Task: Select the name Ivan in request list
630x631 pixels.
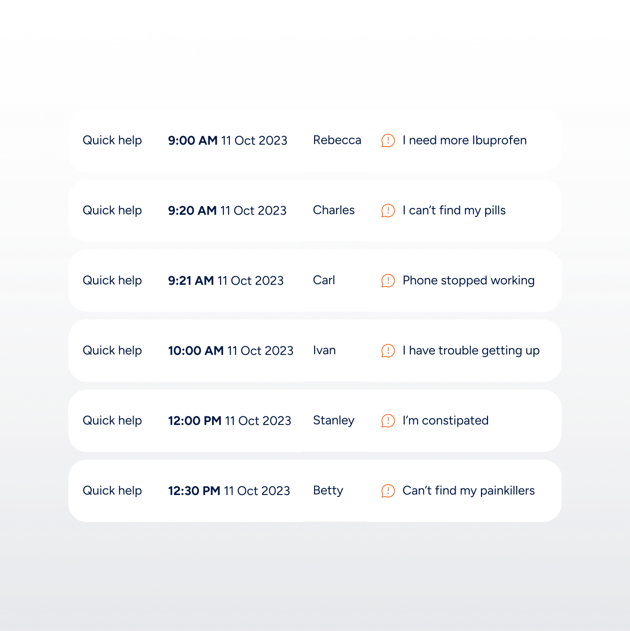Action: pyautogui.click(x=324, y=351)
